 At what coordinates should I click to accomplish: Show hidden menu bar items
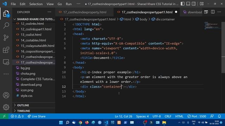point(78,4)
